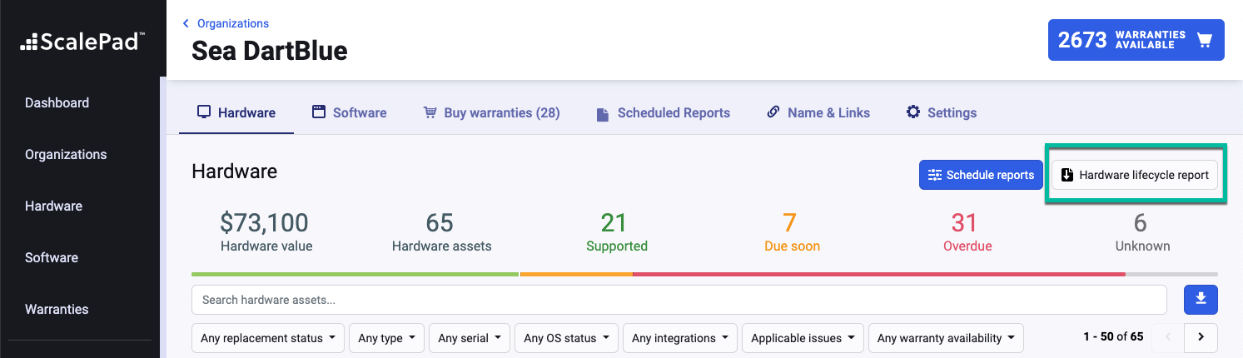Open Warranties in the sidebar

(x=57, y=310)
